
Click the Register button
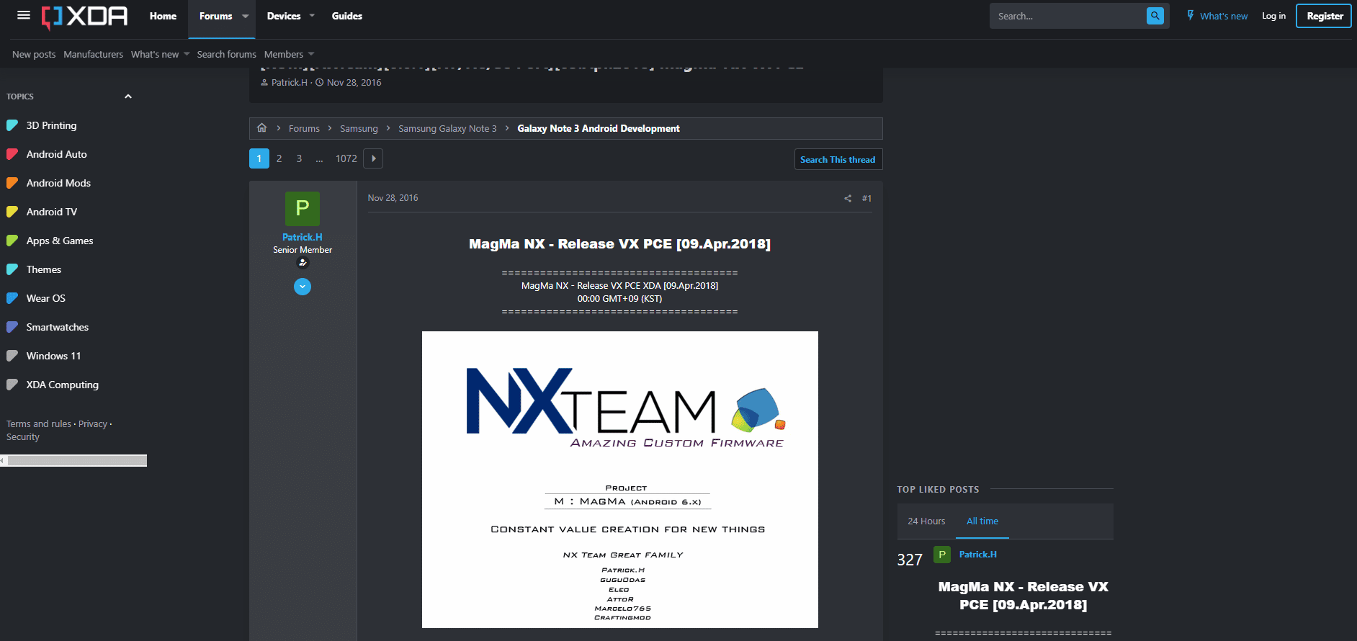pos(1324,16)
